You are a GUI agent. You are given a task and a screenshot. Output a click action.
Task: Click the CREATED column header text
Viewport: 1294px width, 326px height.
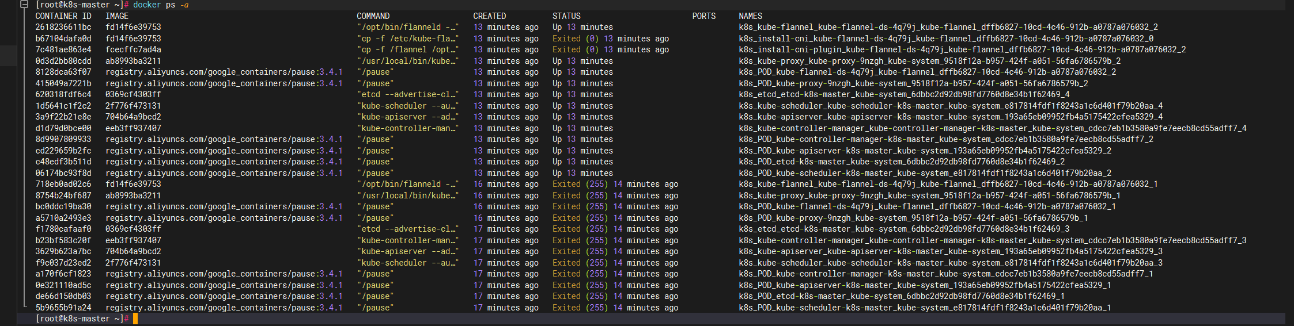pyautogui.click(x=489, y=16)
